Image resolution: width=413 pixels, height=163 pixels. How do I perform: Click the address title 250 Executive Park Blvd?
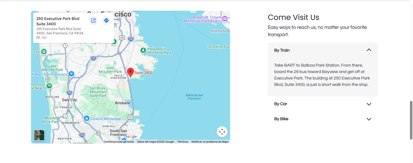click(x=58, y=21)
